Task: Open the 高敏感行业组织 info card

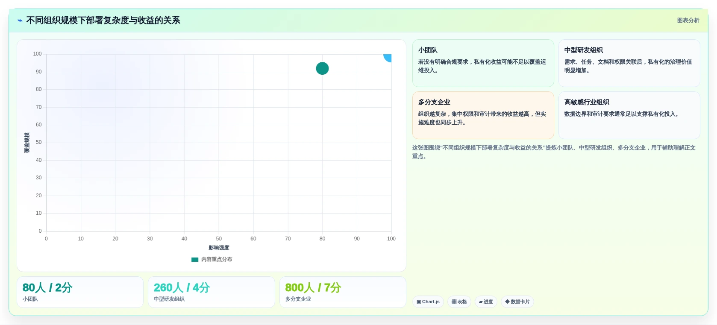Action: pos(629,115)
